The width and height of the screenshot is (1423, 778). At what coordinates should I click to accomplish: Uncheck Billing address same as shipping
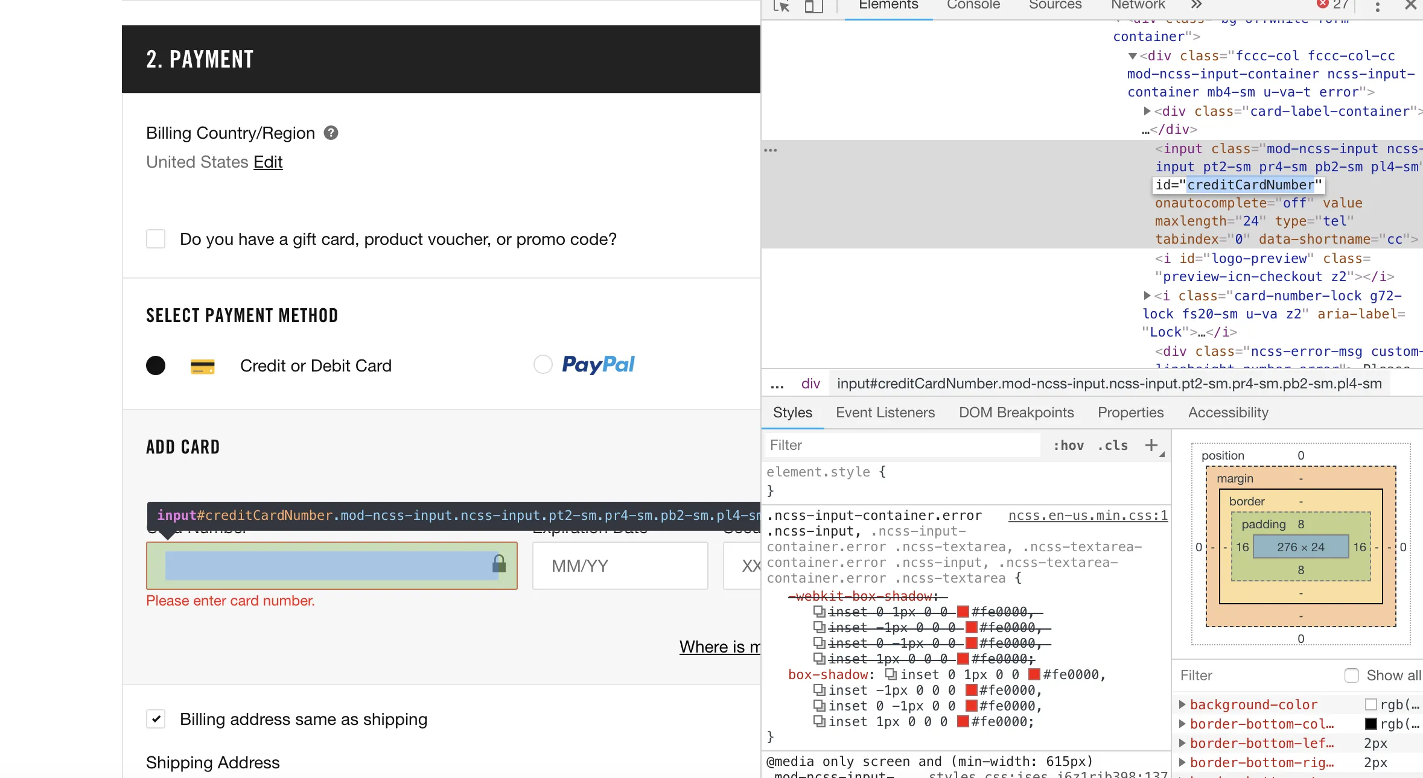tap(156, 719)
